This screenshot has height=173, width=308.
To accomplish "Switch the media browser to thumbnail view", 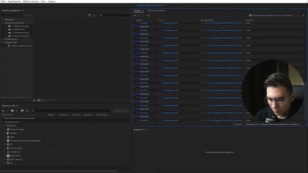I will tap(38, 100).
